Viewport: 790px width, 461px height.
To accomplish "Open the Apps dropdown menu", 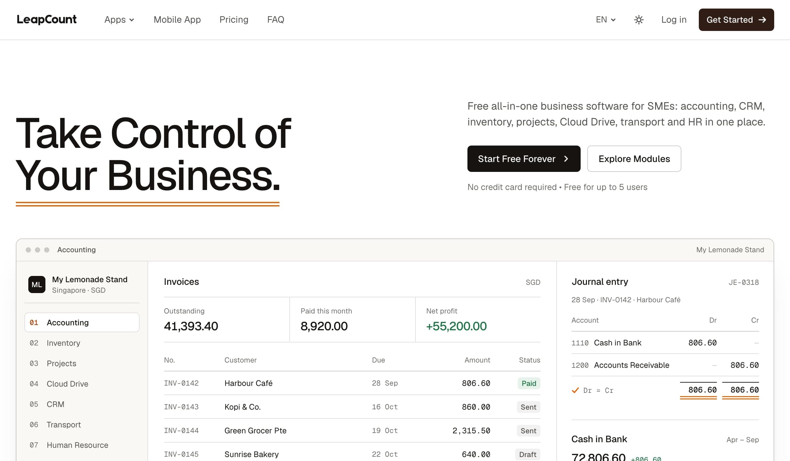I will [x=119, y=20].
